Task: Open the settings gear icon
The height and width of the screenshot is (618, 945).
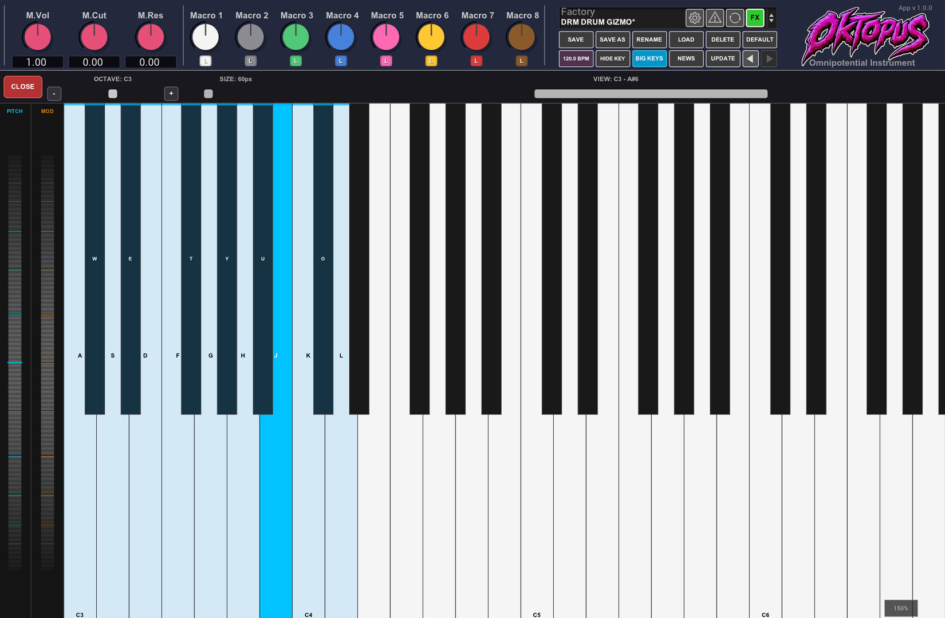Action: pyautogui.click(x=694, y=18)
